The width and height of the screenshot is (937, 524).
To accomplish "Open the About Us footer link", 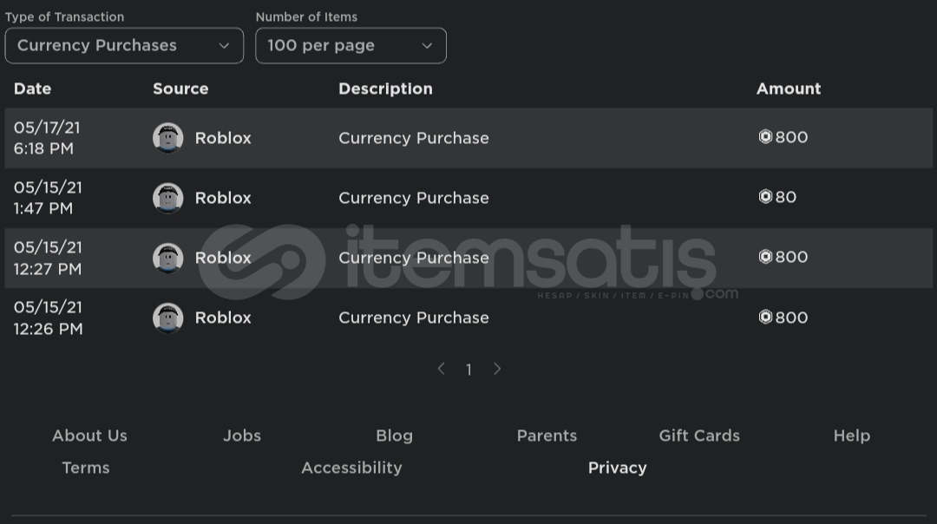I will (x=89, y=436).
